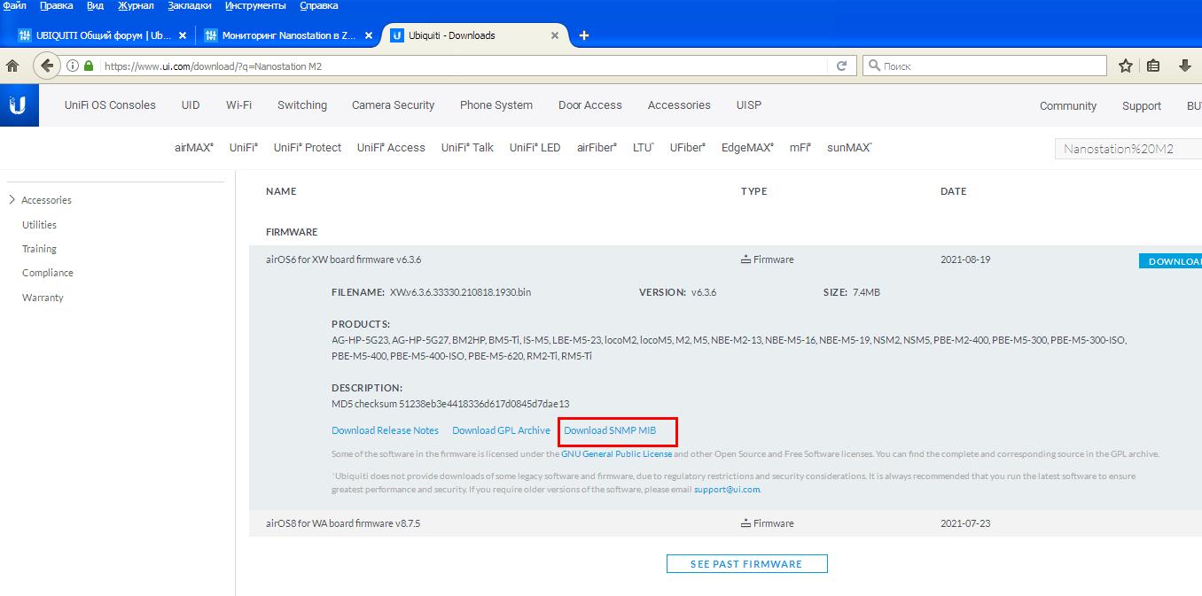Image resolution: width=1202 pixels, height=596 pixels.
Task: Close the Ubiquiti - Downloads tab
Action: coord(555,35)
